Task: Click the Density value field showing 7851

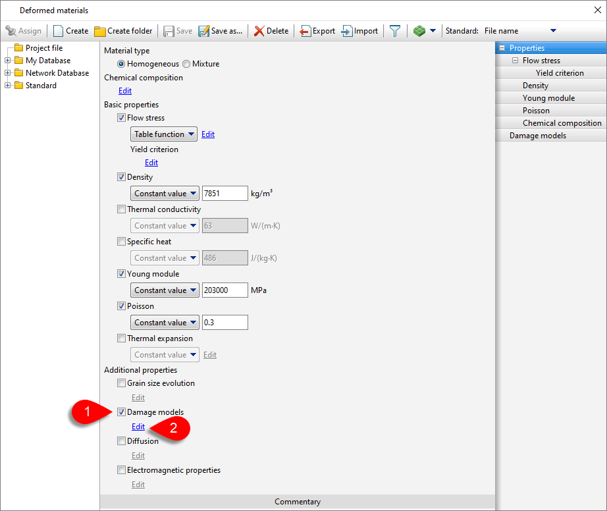Action: pyautogui.click(x=224, y=193)
